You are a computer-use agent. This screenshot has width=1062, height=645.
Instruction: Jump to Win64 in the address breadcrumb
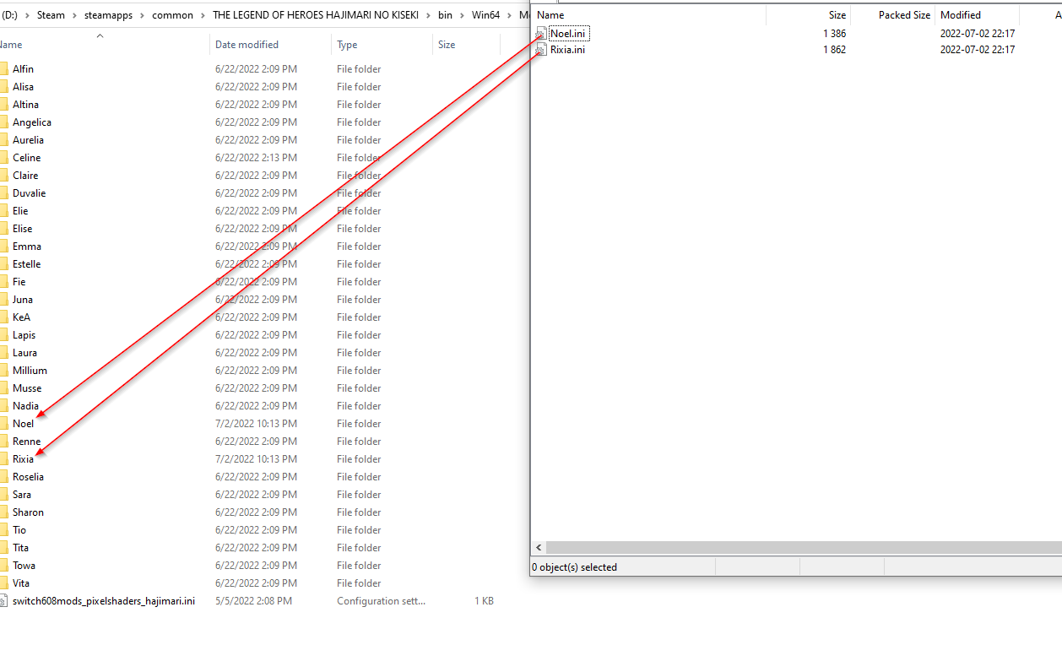click(x=485, y=15)
